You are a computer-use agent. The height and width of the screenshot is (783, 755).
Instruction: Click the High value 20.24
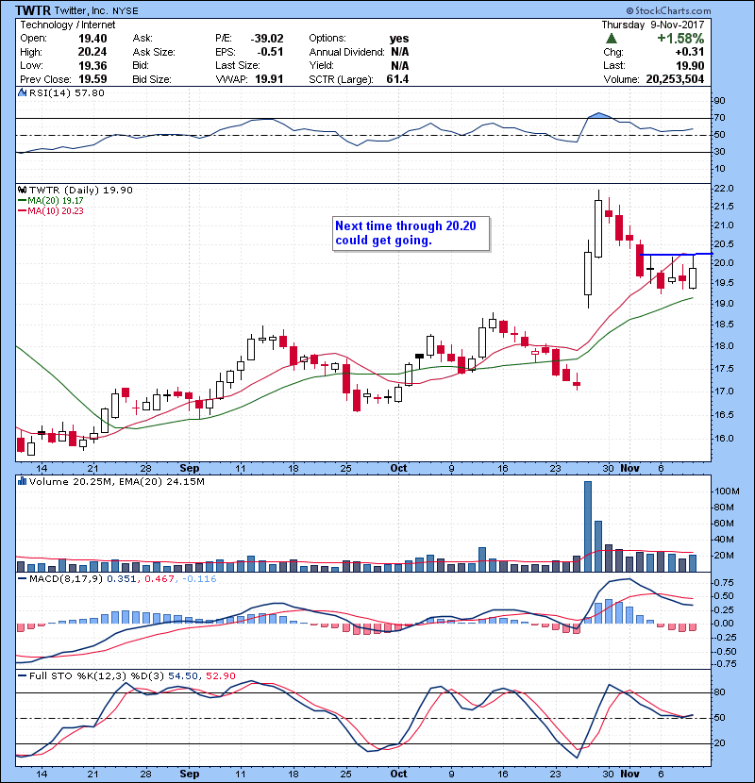[x=92, y=52]
